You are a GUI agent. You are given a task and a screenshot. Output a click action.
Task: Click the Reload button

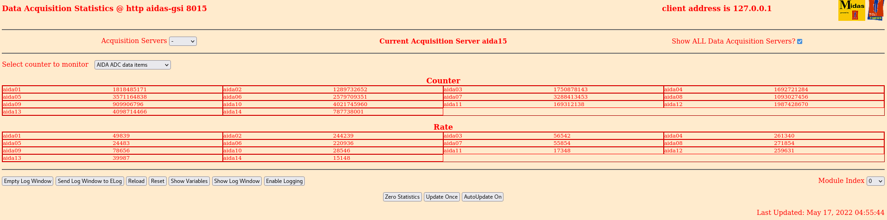(136, 181)
